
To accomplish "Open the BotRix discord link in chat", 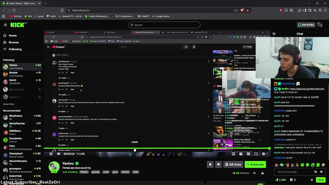I will pyautogui.click(x=307, y=89).
